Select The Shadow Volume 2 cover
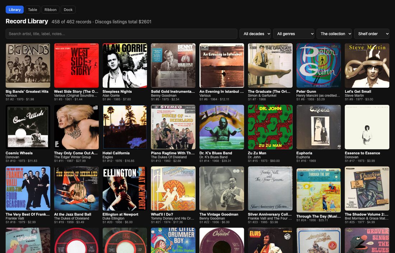Screen dimensions: 395x253 coord(367,189)
